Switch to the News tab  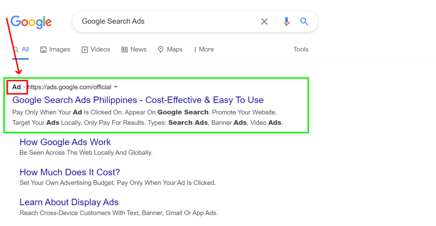coord(134,49)
